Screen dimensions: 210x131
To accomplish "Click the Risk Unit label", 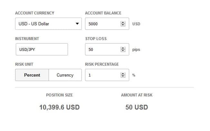I will click(x=24, y=64).
